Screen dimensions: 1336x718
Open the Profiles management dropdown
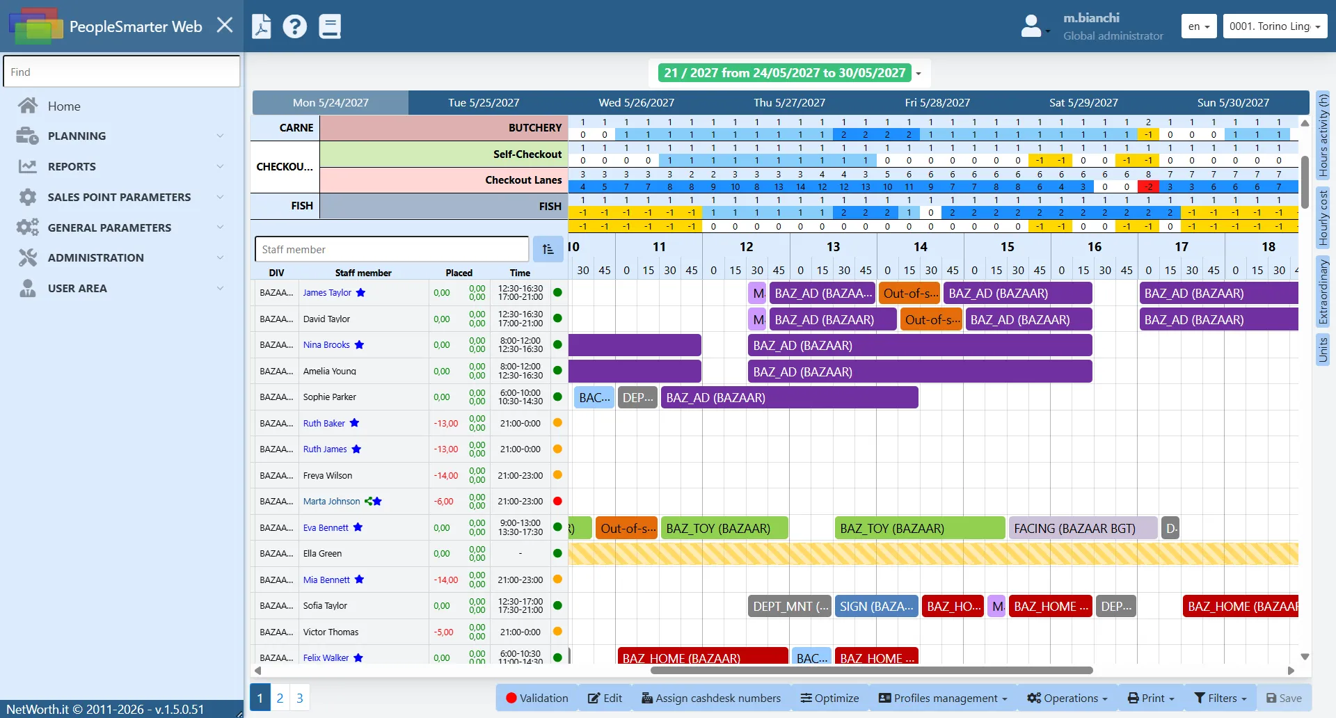[x=943, y=699]
